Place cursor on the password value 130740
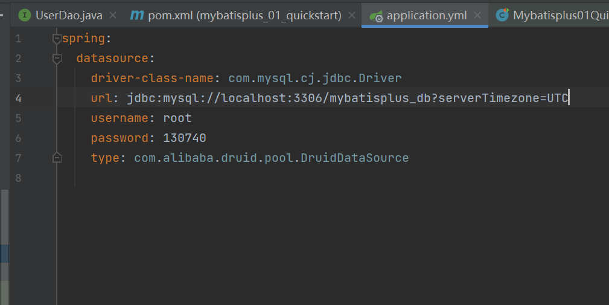This screenshot has height=305, width=609. click(x=184, y=138)
